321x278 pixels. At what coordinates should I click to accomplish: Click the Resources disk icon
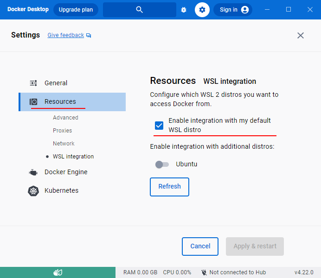click(x=33, y=101)
